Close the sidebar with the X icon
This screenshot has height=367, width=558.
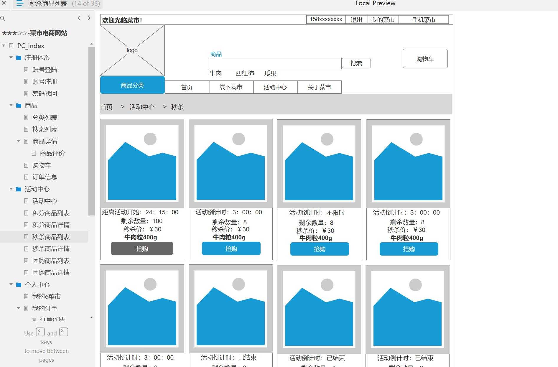point(4,3)
